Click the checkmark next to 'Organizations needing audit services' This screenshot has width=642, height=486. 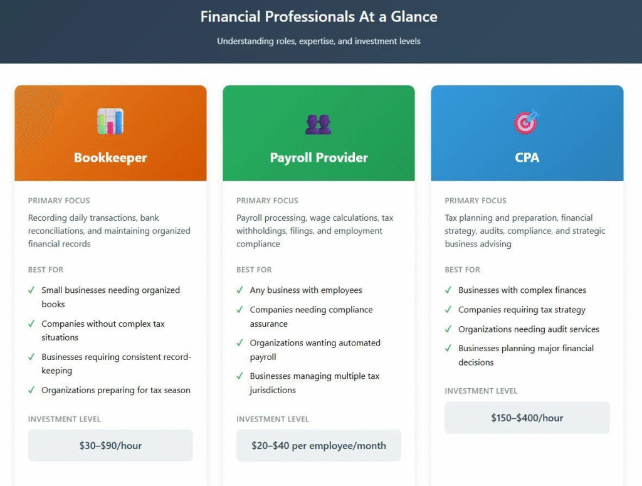coord(448,329)
